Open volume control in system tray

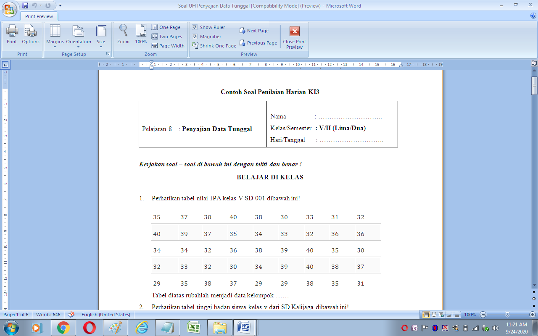tap(495, 328)
